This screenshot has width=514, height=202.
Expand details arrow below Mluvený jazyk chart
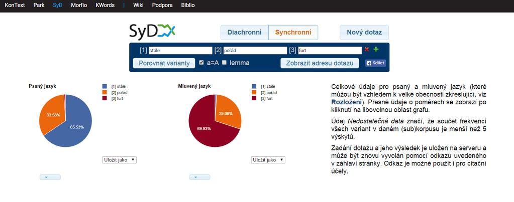point(199,177)
